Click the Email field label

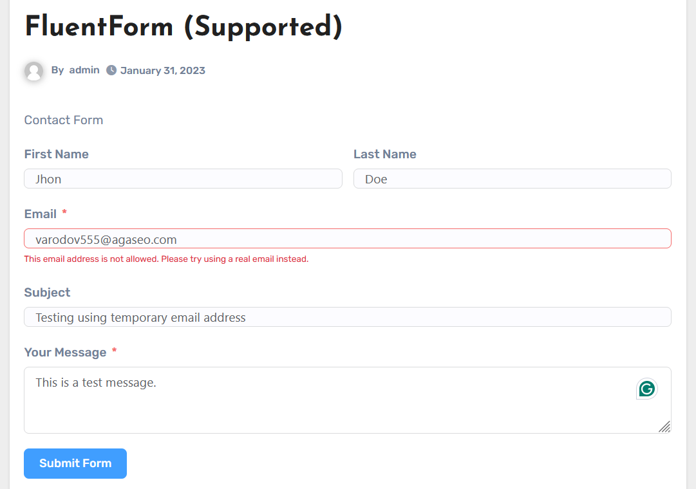41,214
